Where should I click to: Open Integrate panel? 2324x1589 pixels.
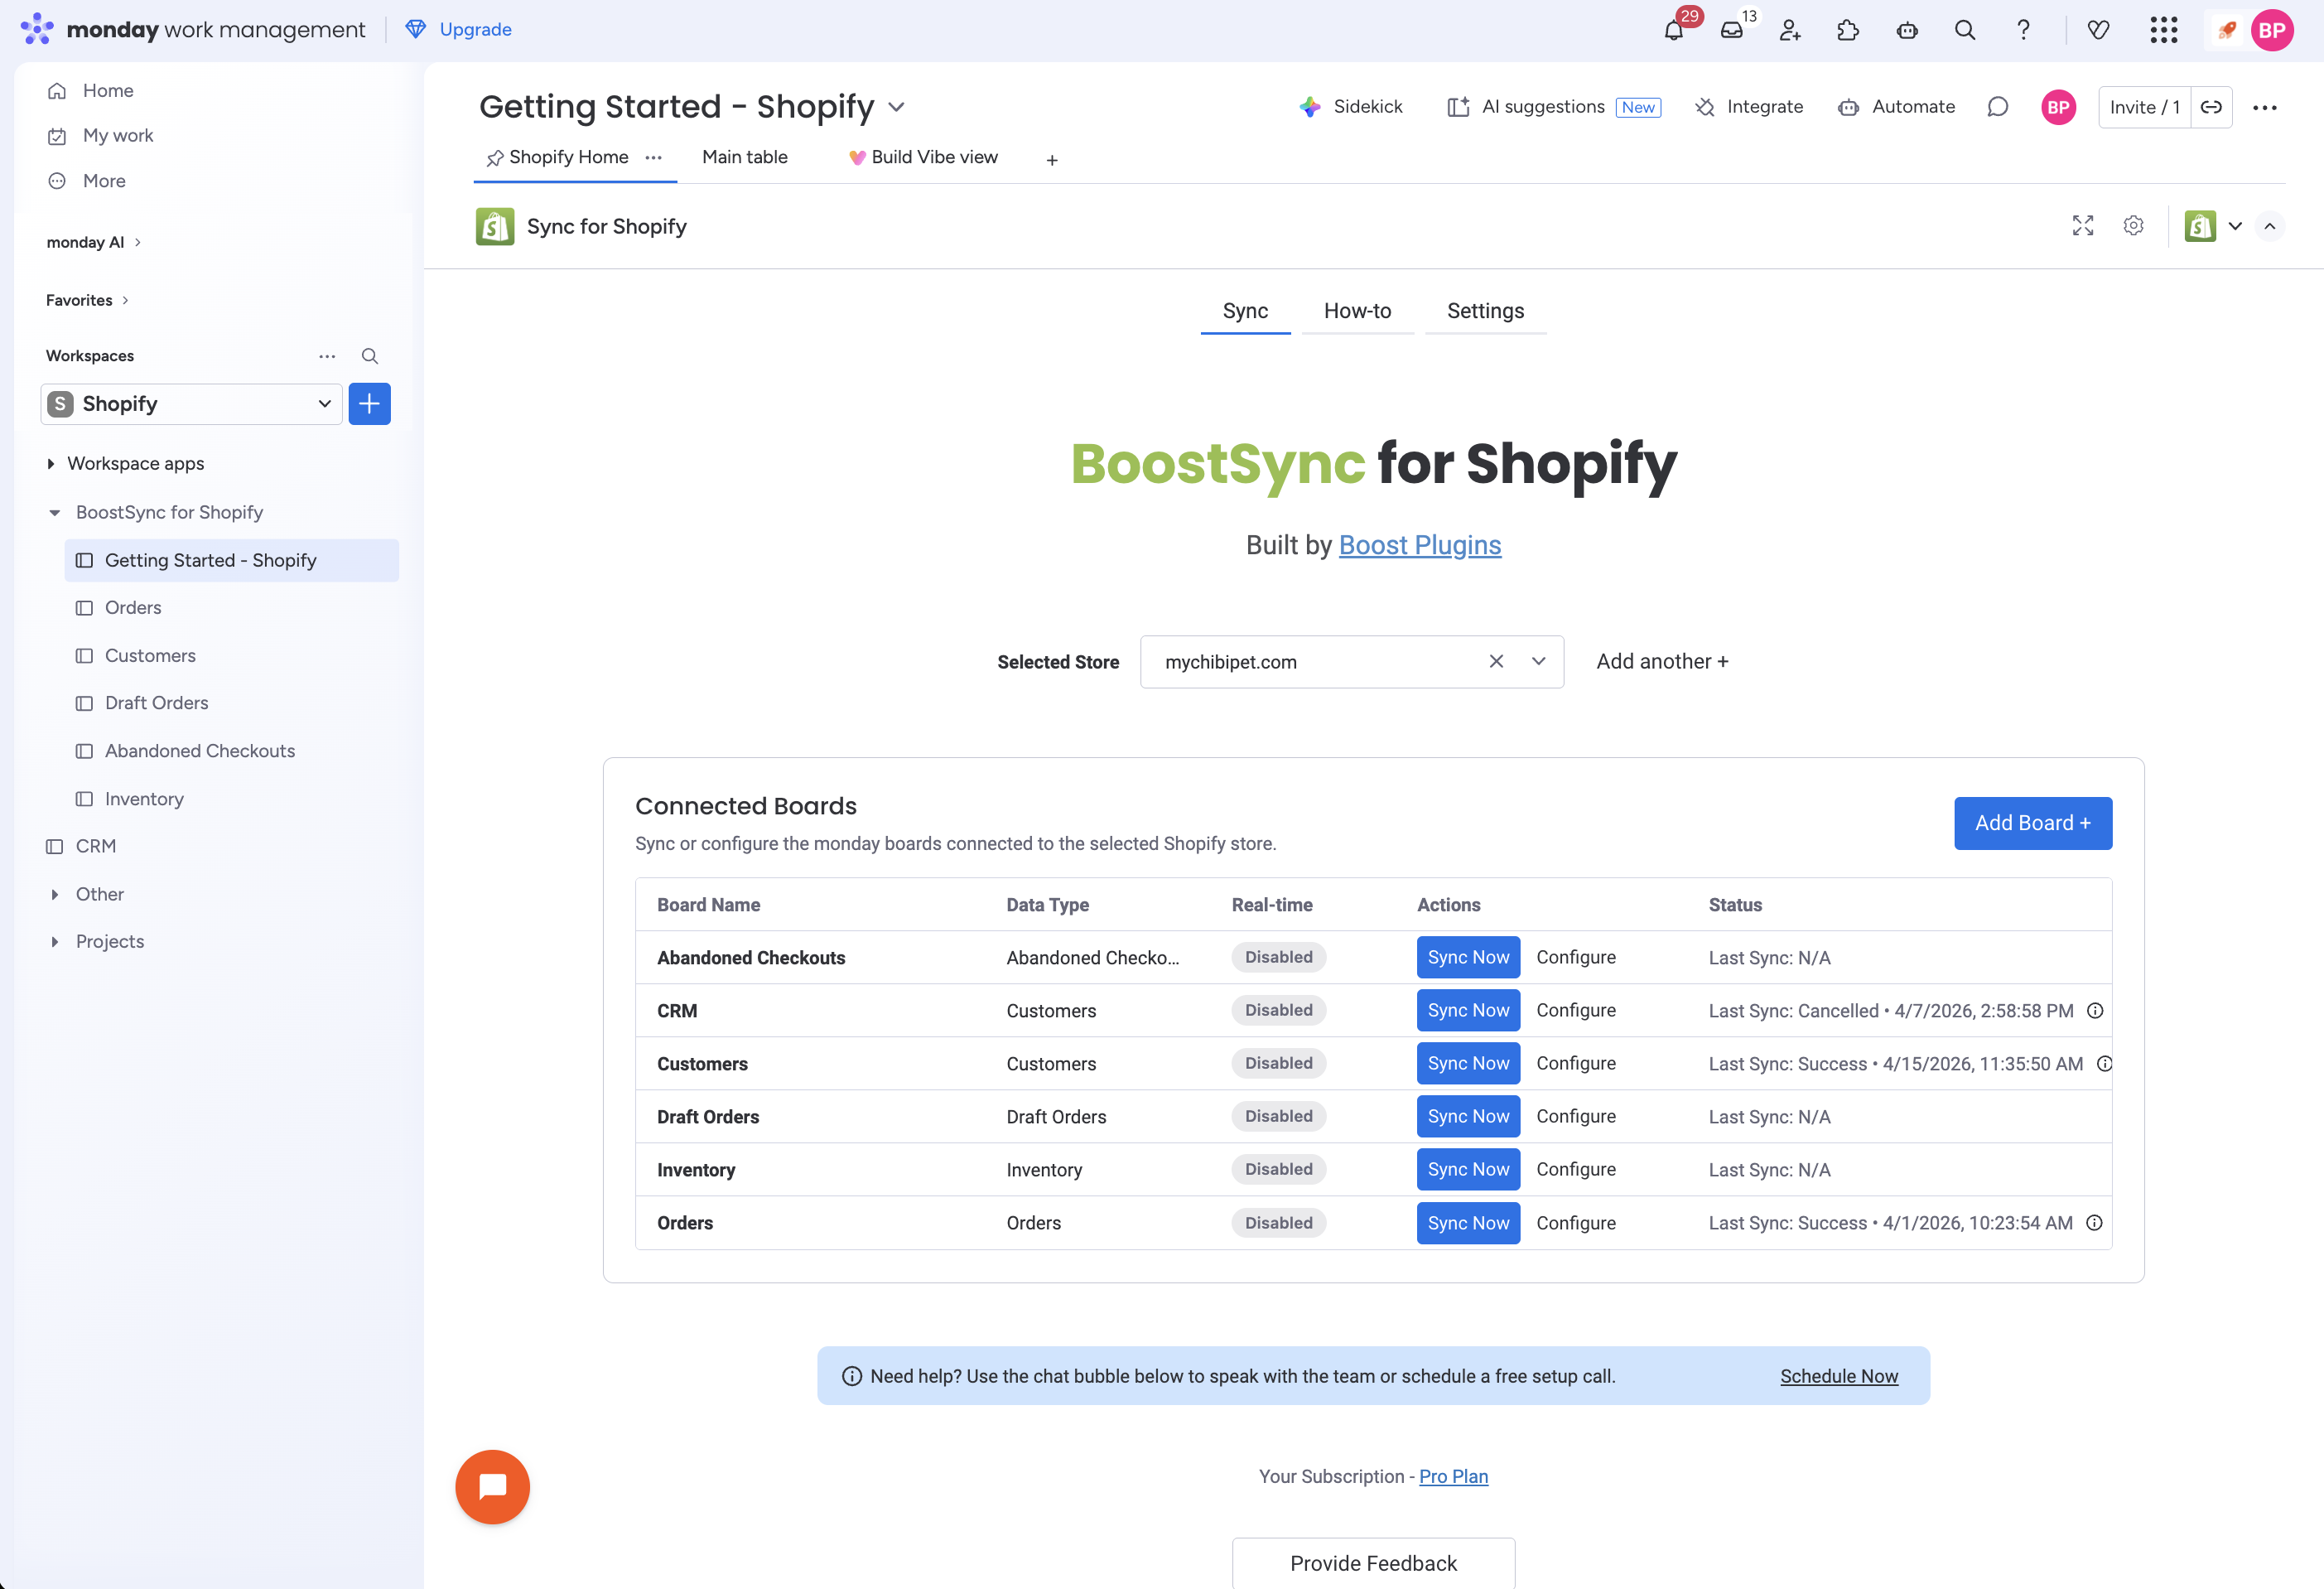1749,107
